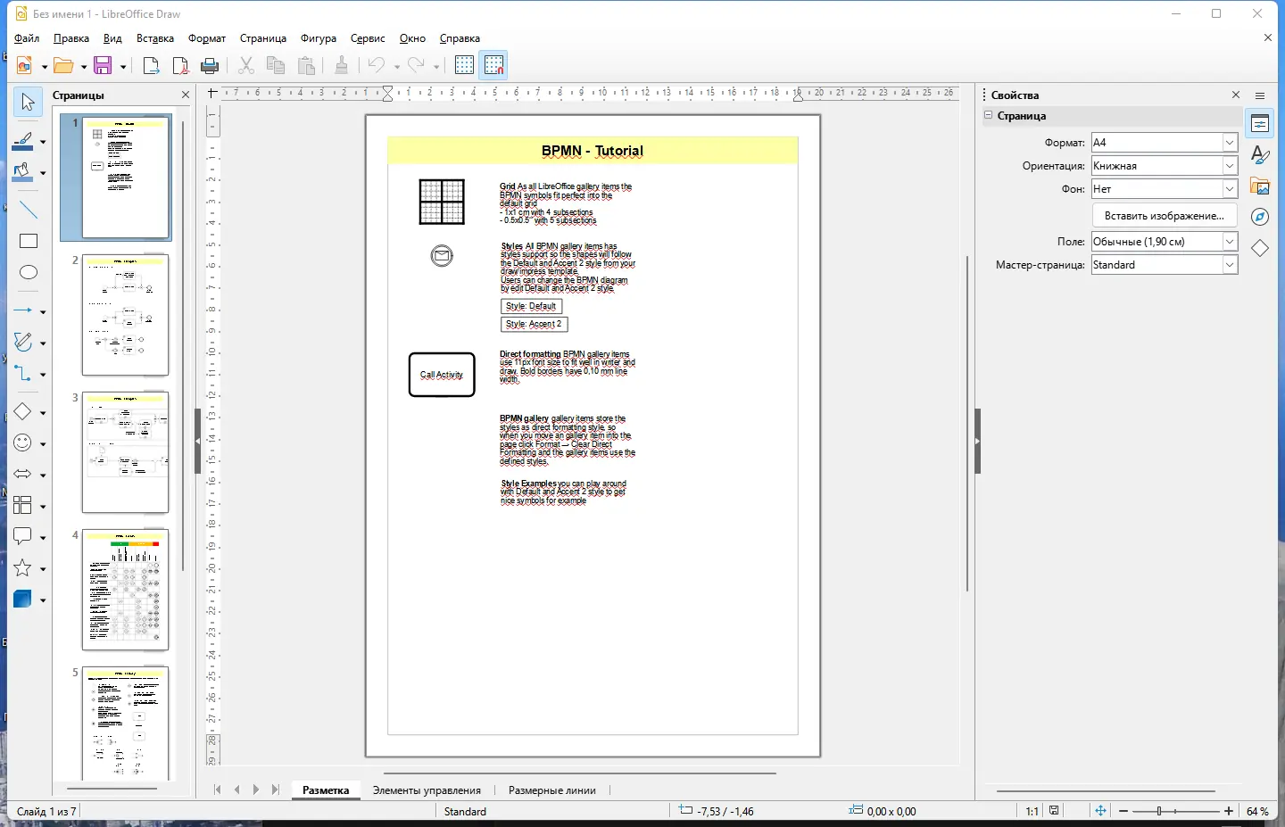Select the Basic Shapes diamond tool

point(23,411)
